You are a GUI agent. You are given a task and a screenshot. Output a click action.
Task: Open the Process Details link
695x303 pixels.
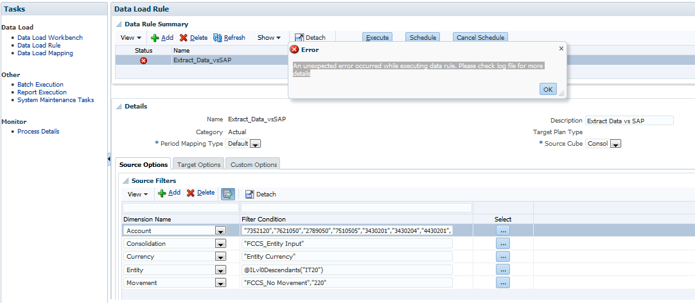tap(38, 131)
